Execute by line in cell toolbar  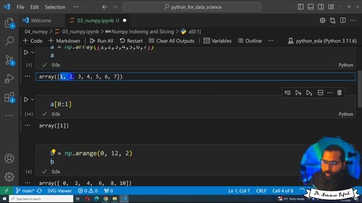288,92
